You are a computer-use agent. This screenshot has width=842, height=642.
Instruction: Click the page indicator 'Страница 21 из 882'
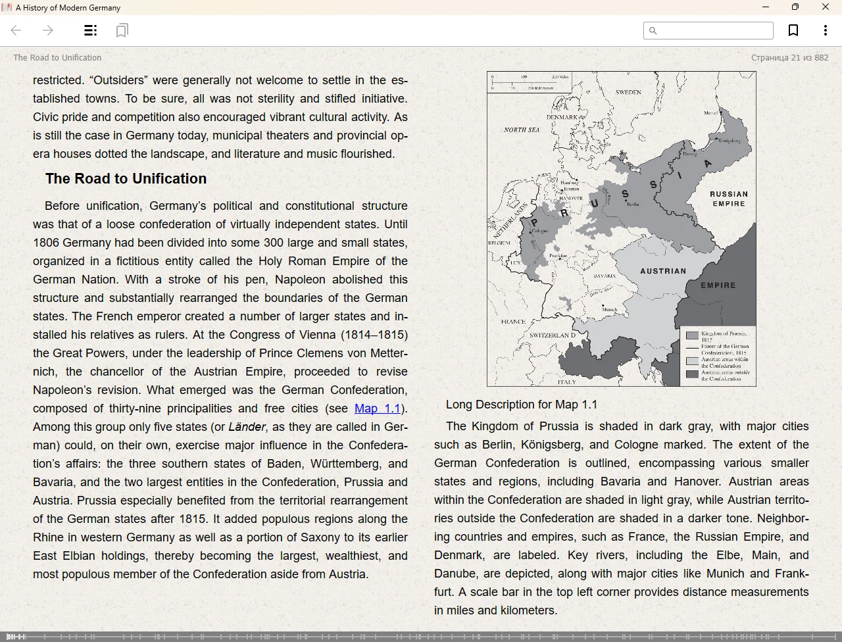(x=789, y=58)
